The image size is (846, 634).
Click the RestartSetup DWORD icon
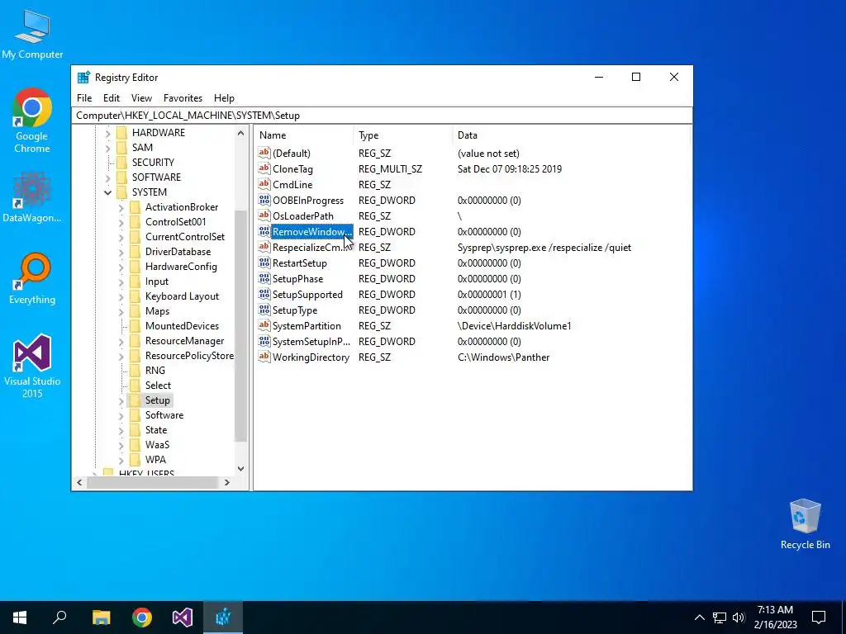coord(264,263)
